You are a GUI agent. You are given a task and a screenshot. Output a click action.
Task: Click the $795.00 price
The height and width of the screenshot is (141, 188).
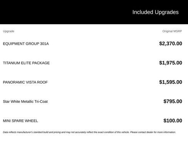click(x=173, y=101)
